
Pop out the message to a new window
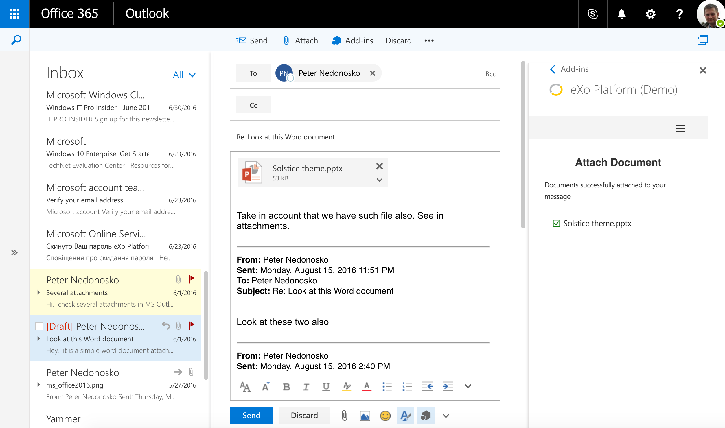click(x=702, y=40)
